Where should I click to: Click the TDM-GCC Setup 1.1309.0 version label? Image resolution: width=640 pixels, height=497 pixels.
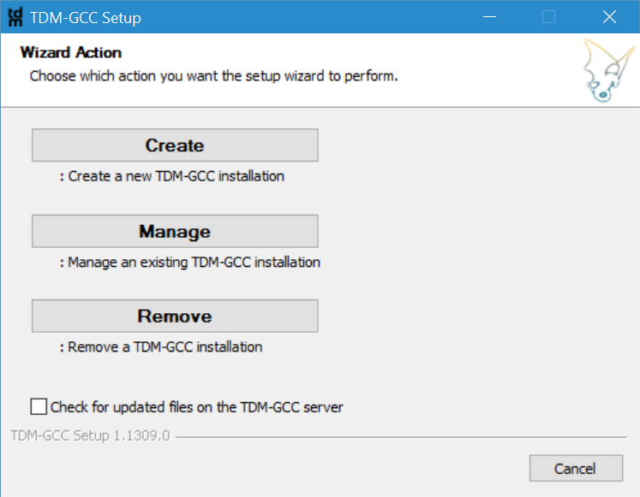[90, 435]
